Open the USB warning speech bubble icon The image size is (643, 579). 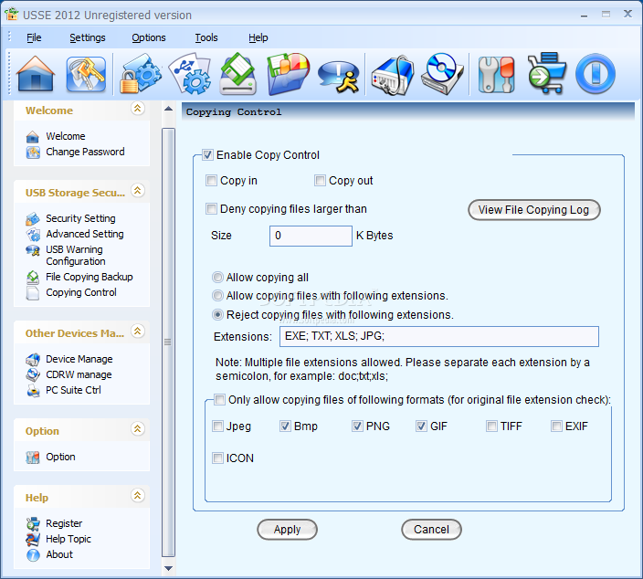(339, 77)
